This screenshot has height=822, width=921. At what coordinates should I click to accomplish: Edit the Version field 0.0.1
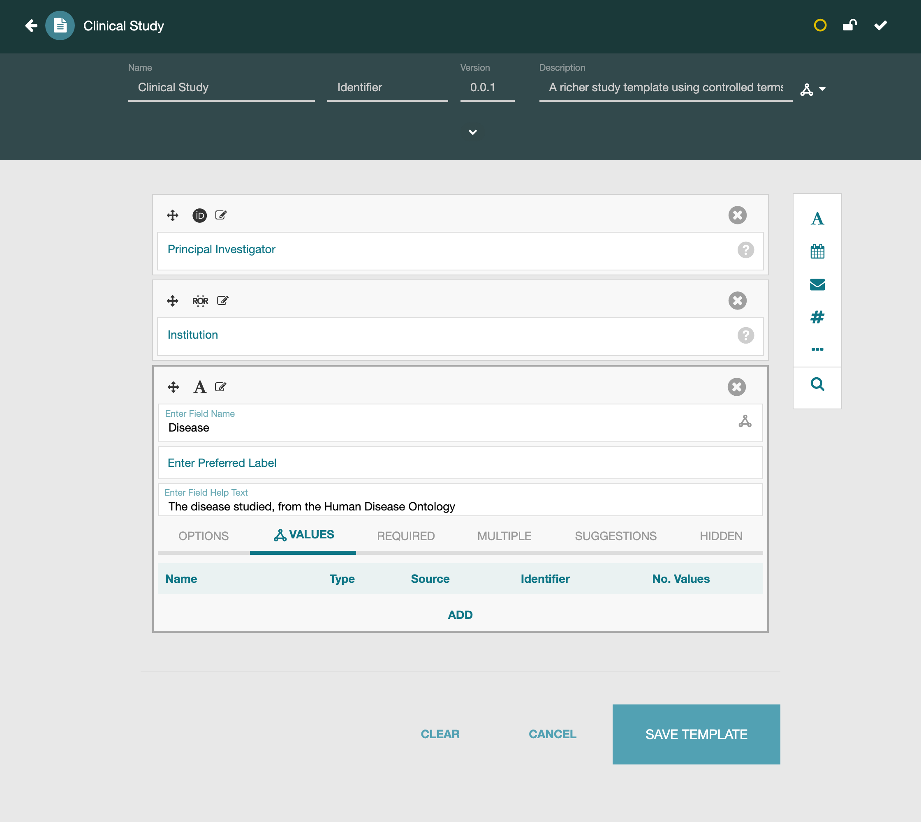487,88
